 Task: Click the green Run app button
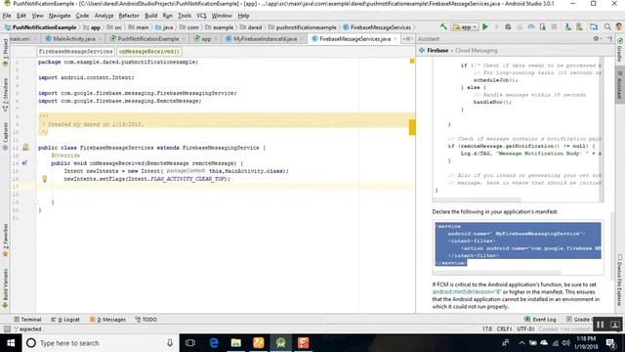click(x=485, y=26)
